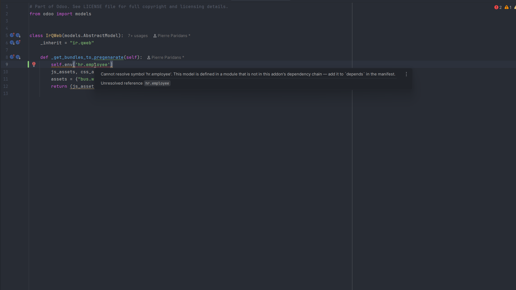This screenshot has width=516, height=290.
Task: Click the yellow warnings count indicator showing 1
Action: tap(508, 7)
